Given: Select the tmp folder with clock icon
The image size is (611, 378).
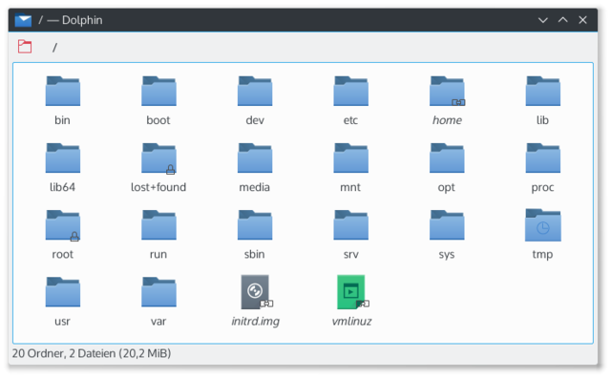Looking at the screenshot, I should [543, 225].
